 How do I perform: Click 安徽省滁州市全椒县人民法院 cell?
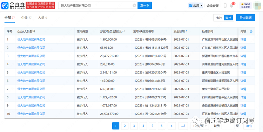[x=220, y=105]
